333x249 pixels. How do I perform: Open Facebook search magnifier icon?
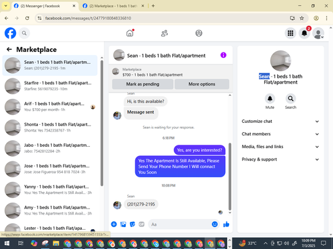click(x=24, y=33)
